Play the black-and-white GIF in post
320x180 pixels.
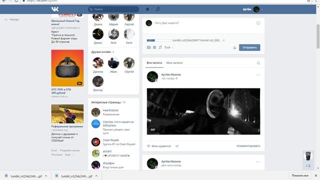pyautogui.click(x=203, y=111)
